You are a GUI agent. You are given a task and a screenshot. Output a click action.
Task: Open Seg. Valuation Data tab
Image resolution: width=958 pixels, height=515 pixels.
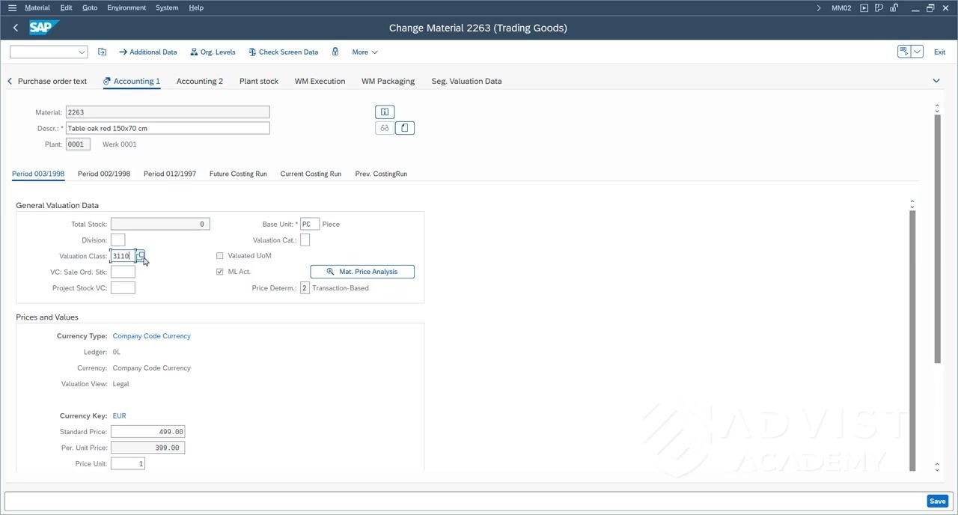(466, 81)
